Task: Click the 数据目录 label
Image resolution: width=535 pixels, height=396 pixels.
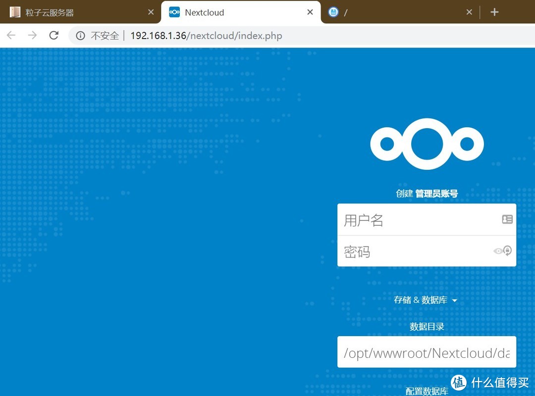Action: point(427,327)
